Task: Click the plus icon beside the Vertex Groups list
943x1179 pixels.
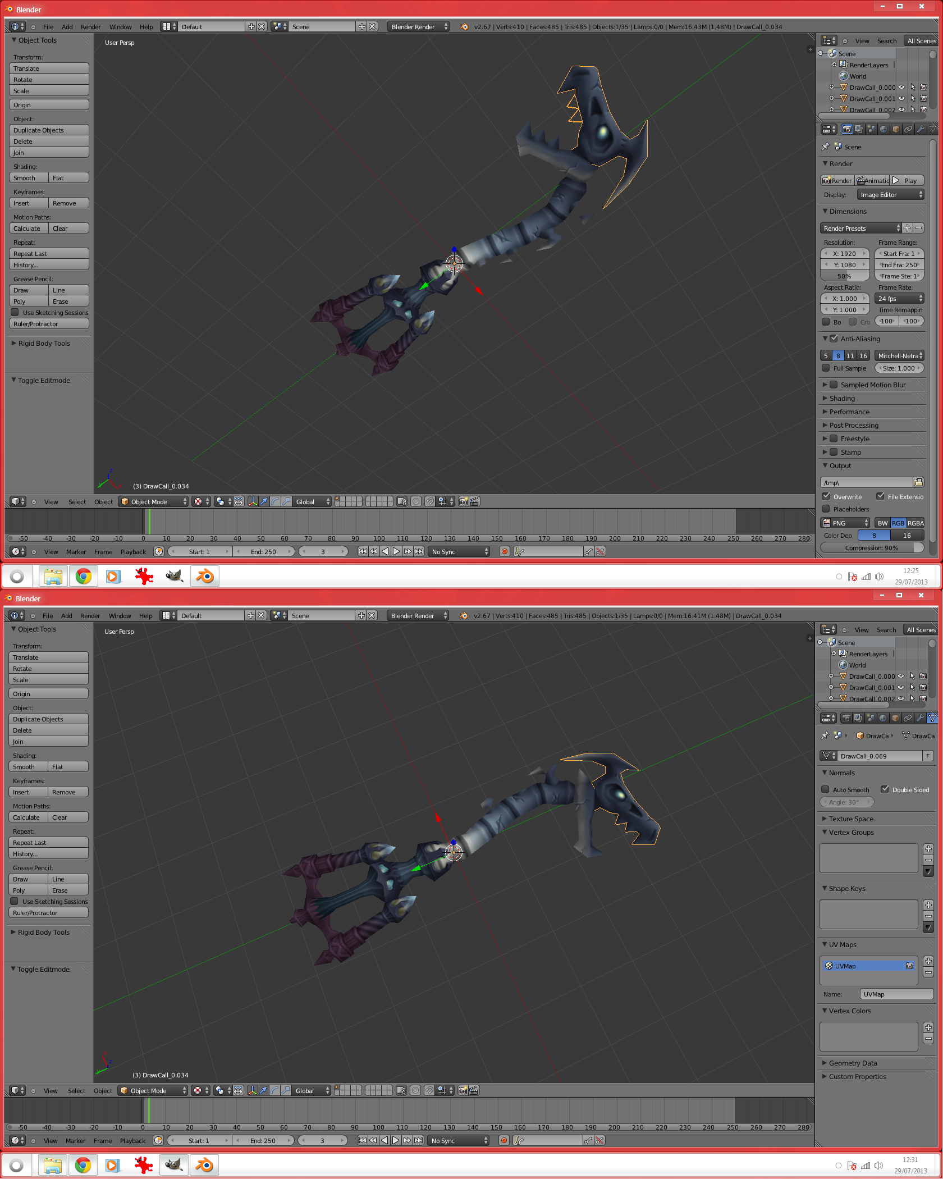Action: 928,849
